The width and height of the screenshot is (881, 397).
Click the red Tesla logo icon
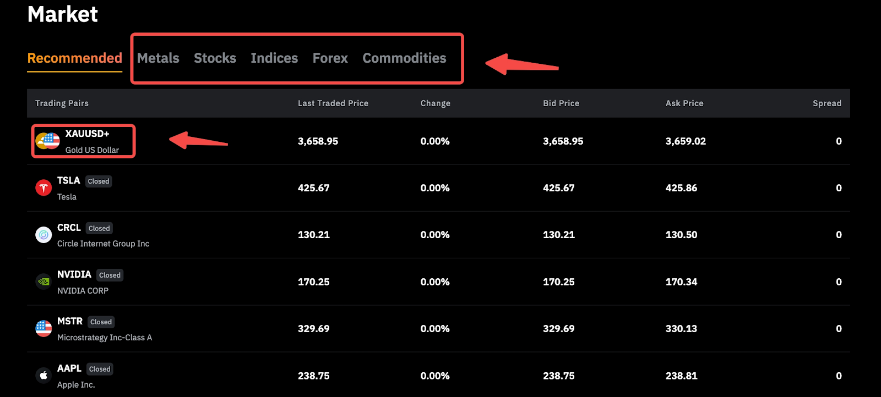click(x=43, y=188)
